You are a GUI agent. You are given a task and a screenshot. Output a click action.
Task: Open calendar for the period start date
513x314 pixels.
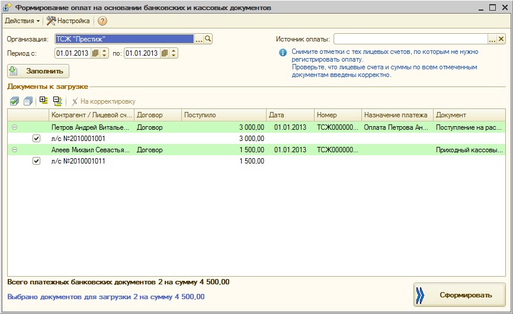[95, 53]
